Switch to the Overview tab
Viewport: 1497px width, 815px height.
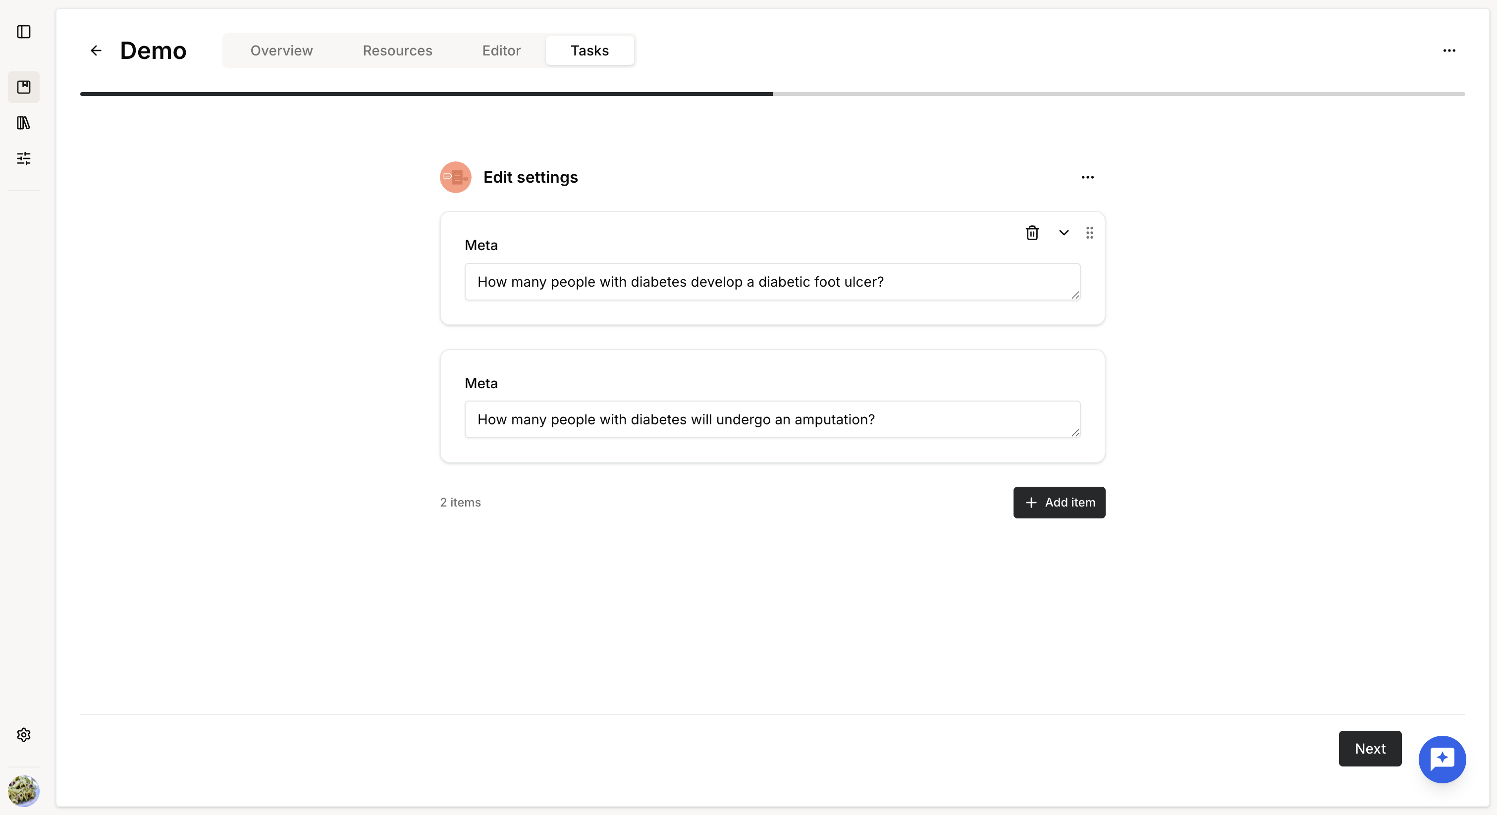[x=281, y=51]
